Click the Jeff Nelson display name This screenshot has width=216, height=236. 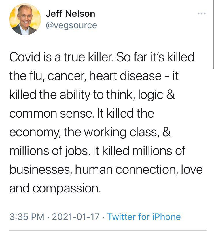point(70,13)
